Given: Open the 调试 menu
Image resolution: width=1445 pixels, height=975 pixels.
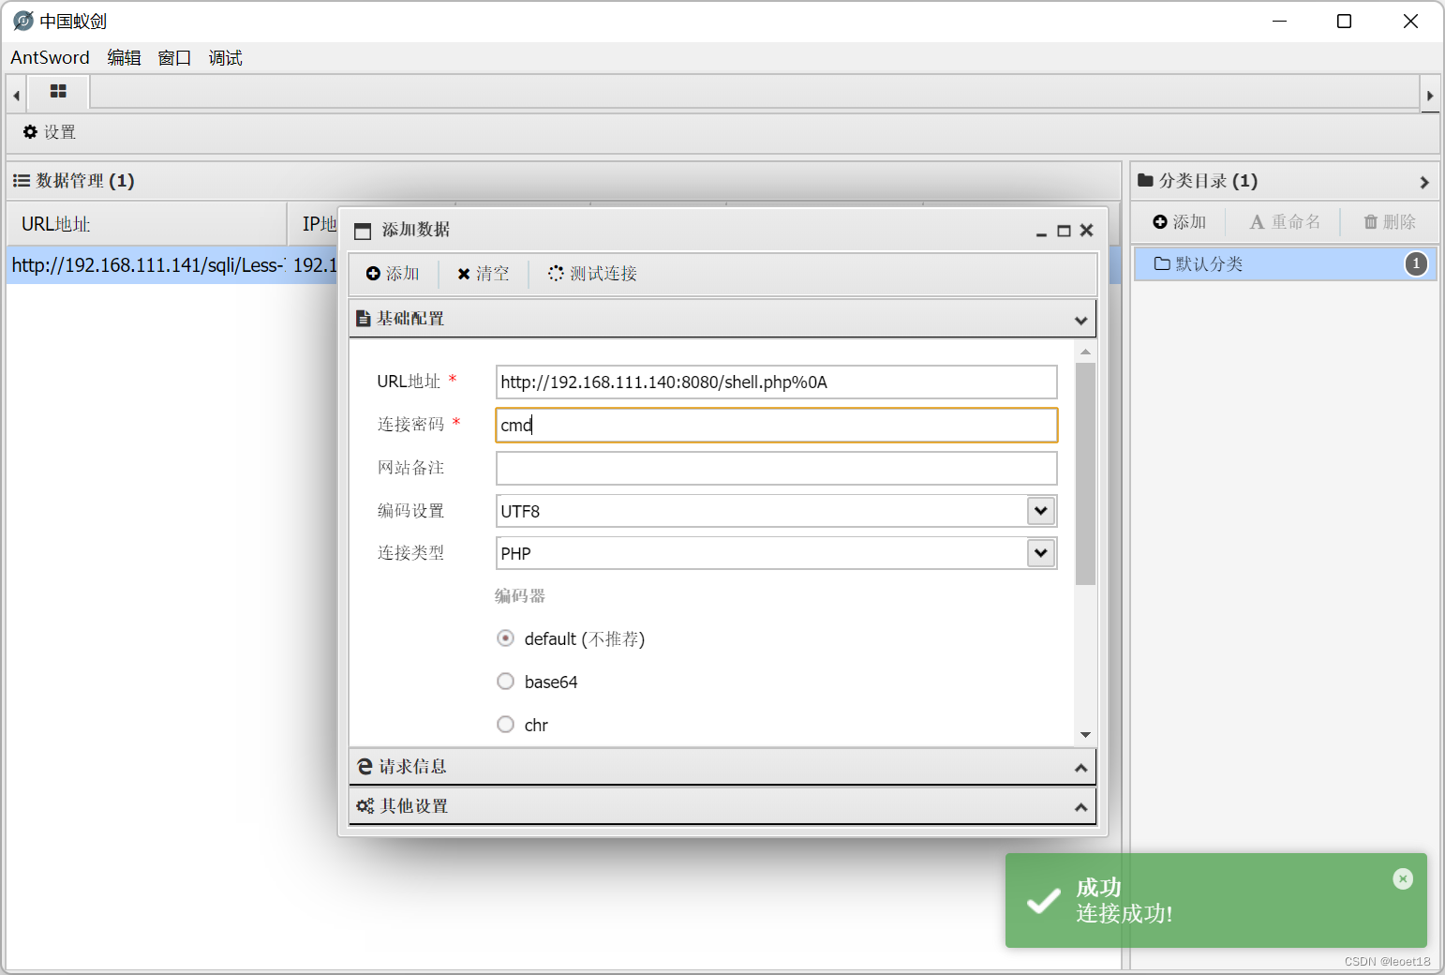Looking at the screenshot, I should click(x=225, y=57).
